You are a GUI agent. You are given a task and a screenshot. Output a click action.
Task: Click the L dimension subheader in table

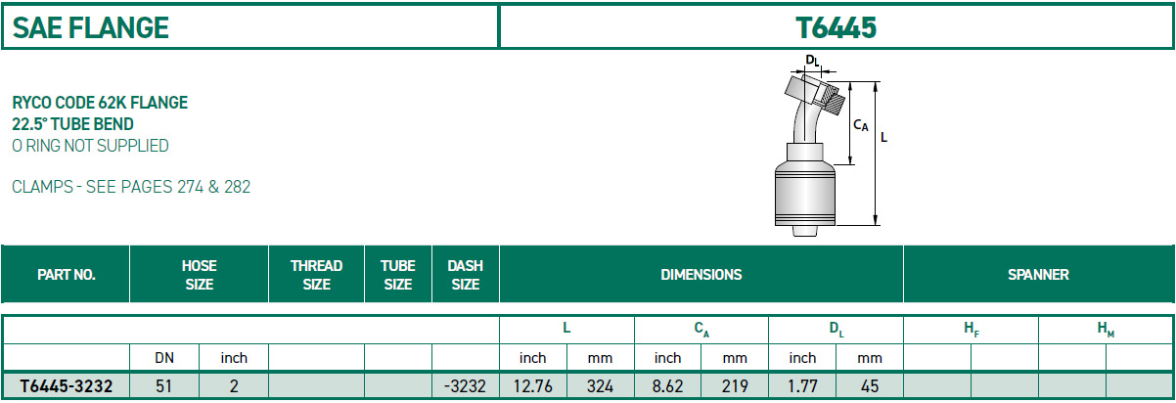(x=567, y=331)
